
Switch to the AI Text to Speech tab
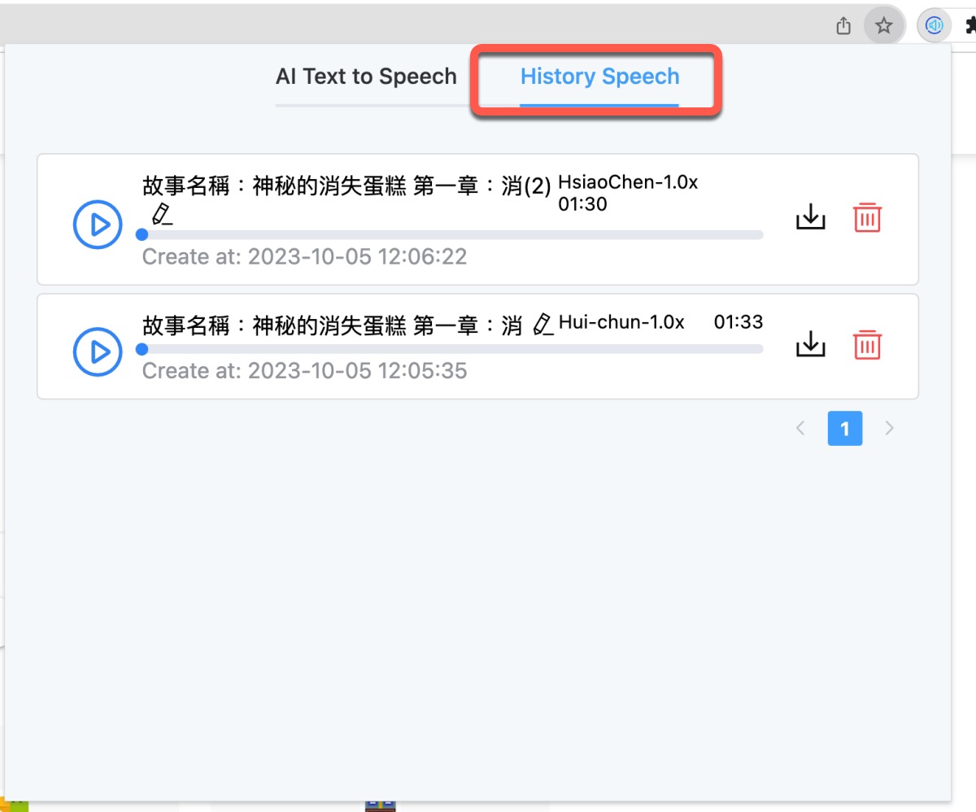coord(366,77)
